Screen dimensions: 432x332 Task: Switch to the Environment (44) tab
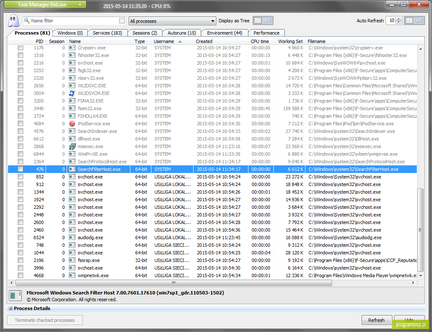click(x=224, y=33)
